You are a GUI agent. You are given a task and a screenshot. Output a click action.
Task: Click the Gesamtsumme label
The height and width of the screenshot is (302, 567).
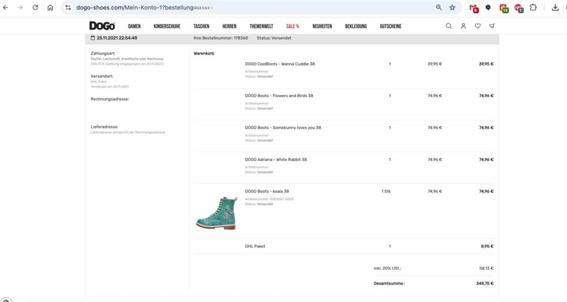389,284
